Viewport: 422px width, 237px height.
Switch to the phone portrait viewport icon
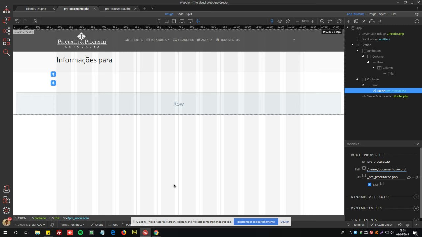pos(159,21)
